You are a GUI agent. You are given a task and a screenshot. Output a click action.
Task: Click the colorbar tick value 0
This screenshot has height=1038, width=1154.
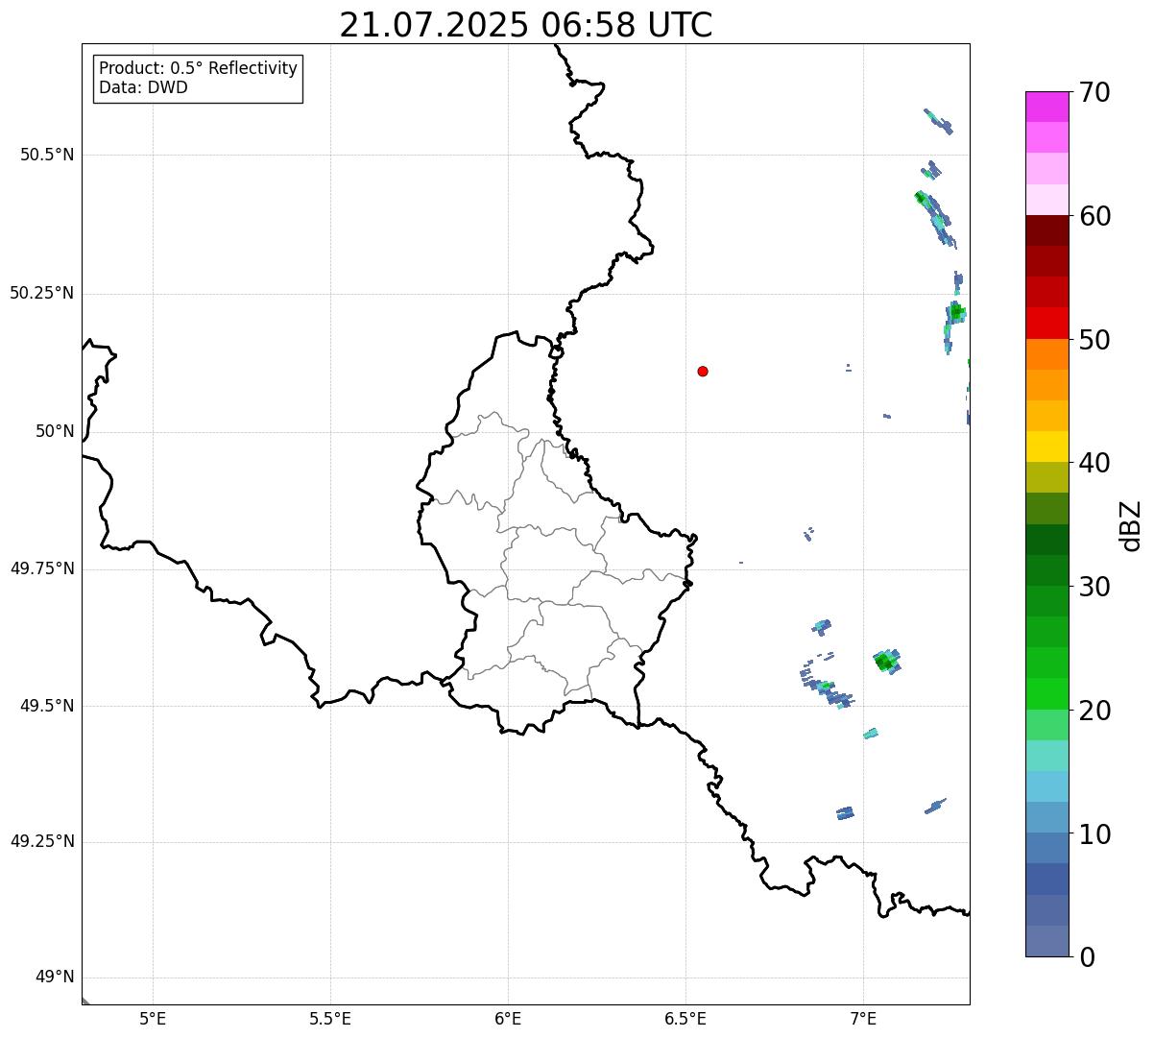1087,957
